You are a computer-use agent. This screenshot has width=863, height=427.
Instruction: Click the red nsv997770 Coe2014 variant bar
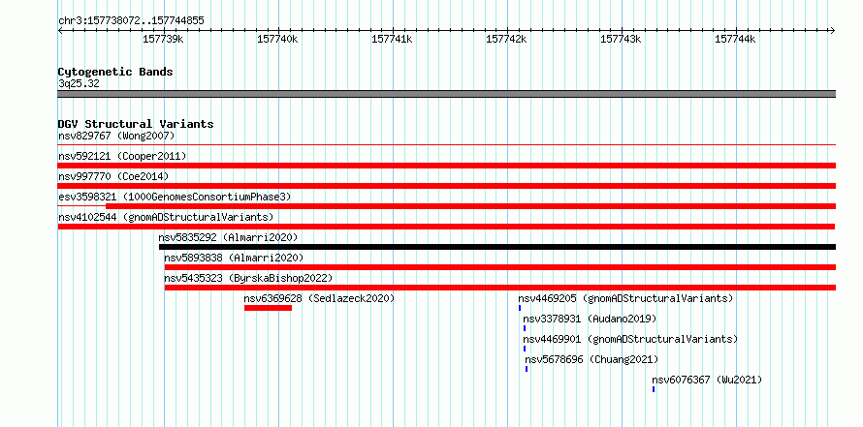(447, 186)
